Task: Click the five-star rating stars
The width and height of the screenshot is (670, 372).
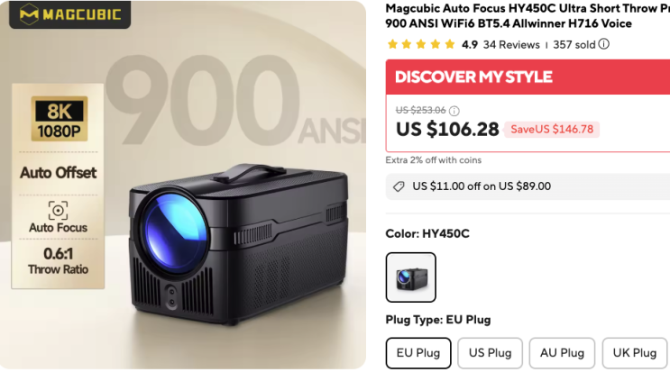Action: click(421, 44)
